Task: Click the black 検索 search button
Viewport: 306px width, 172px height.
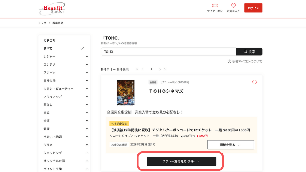Action: click(249, 52)
